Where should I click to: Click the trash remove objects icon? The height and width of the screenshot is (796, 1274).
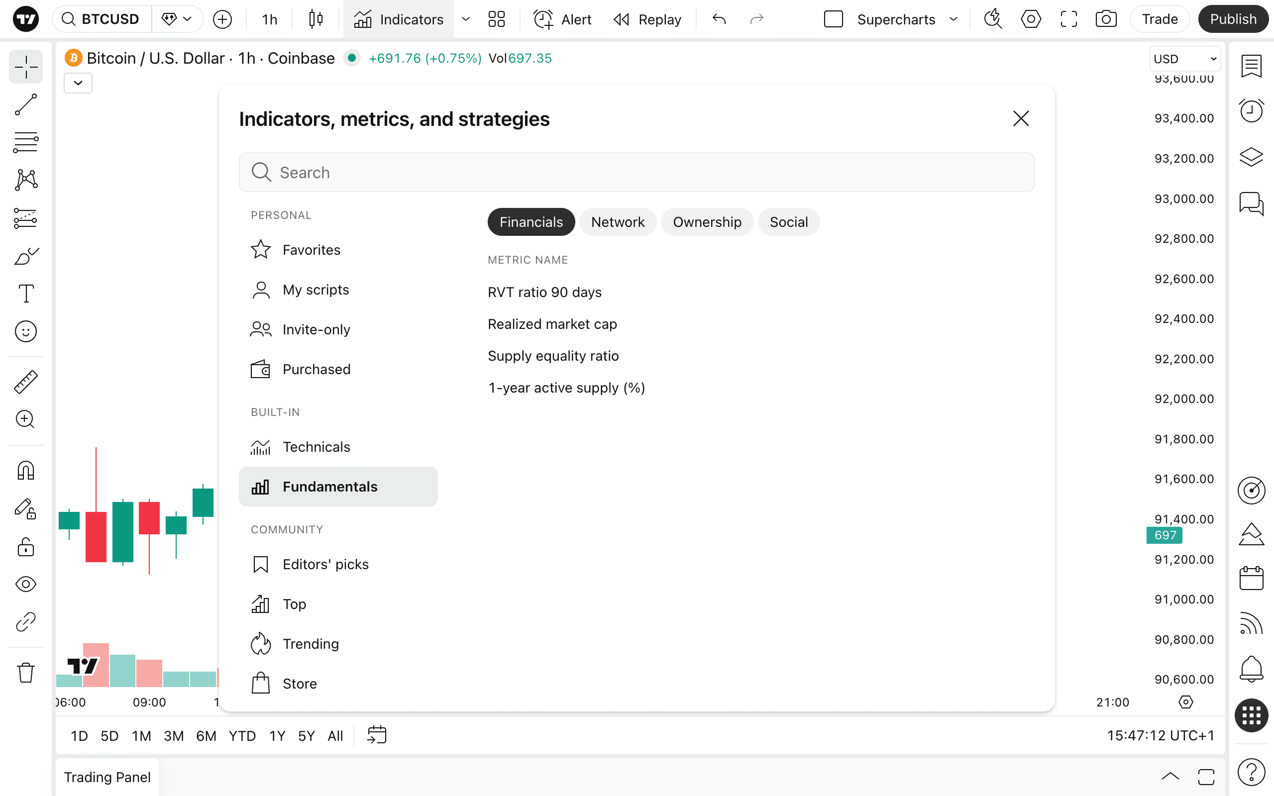coord(25,672)
